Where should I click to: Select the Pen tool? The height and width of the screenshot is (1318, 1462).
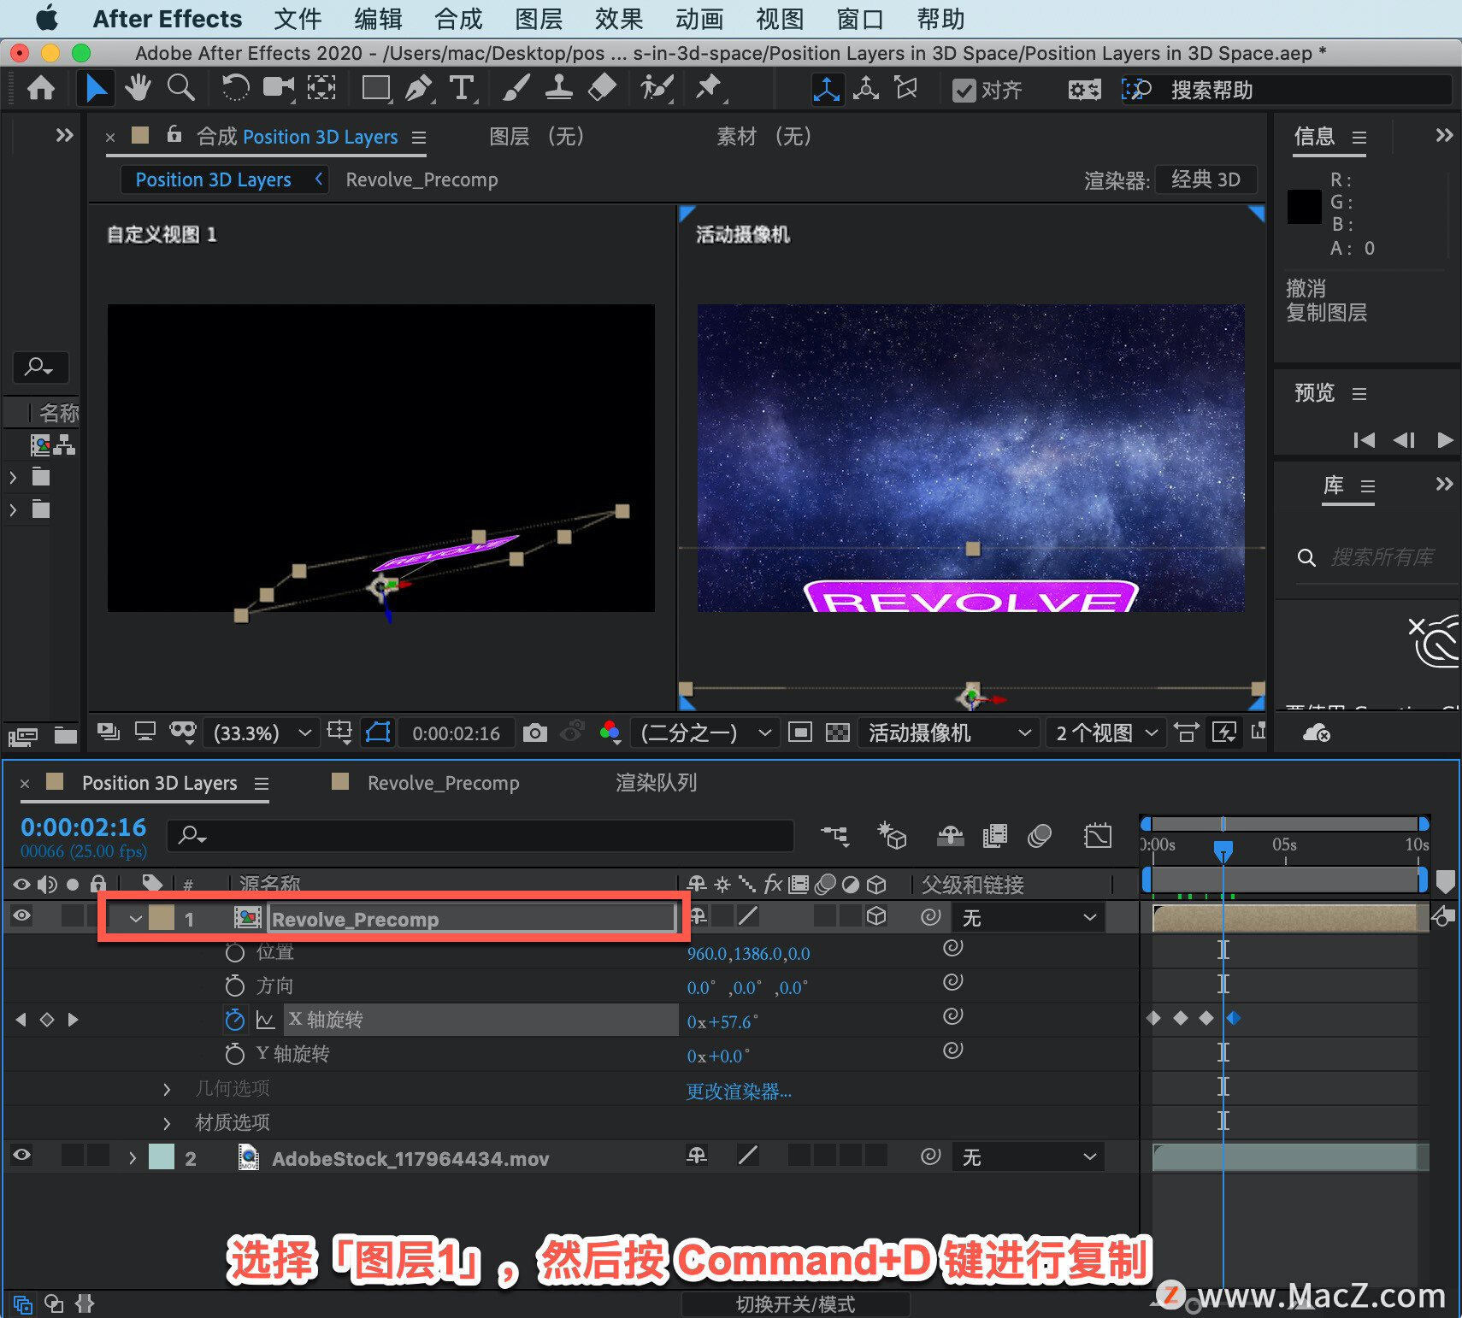point(418,88)
